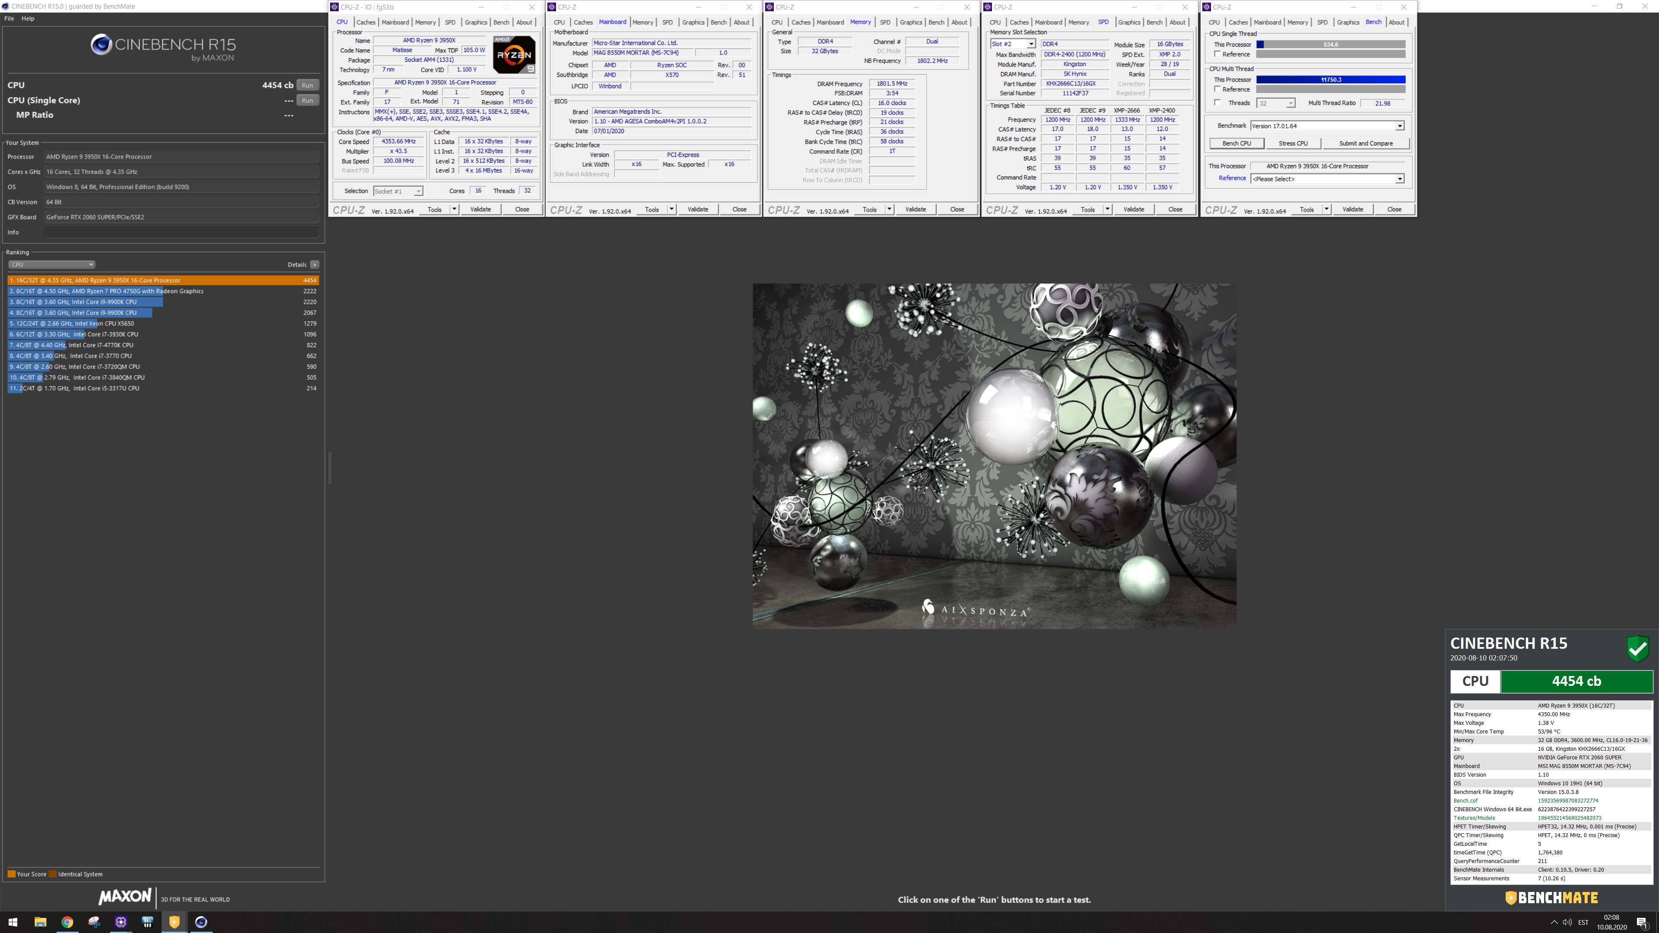
Task: Click the window icon of CPU-Z SPD window
Action: [x=988, y=7]
